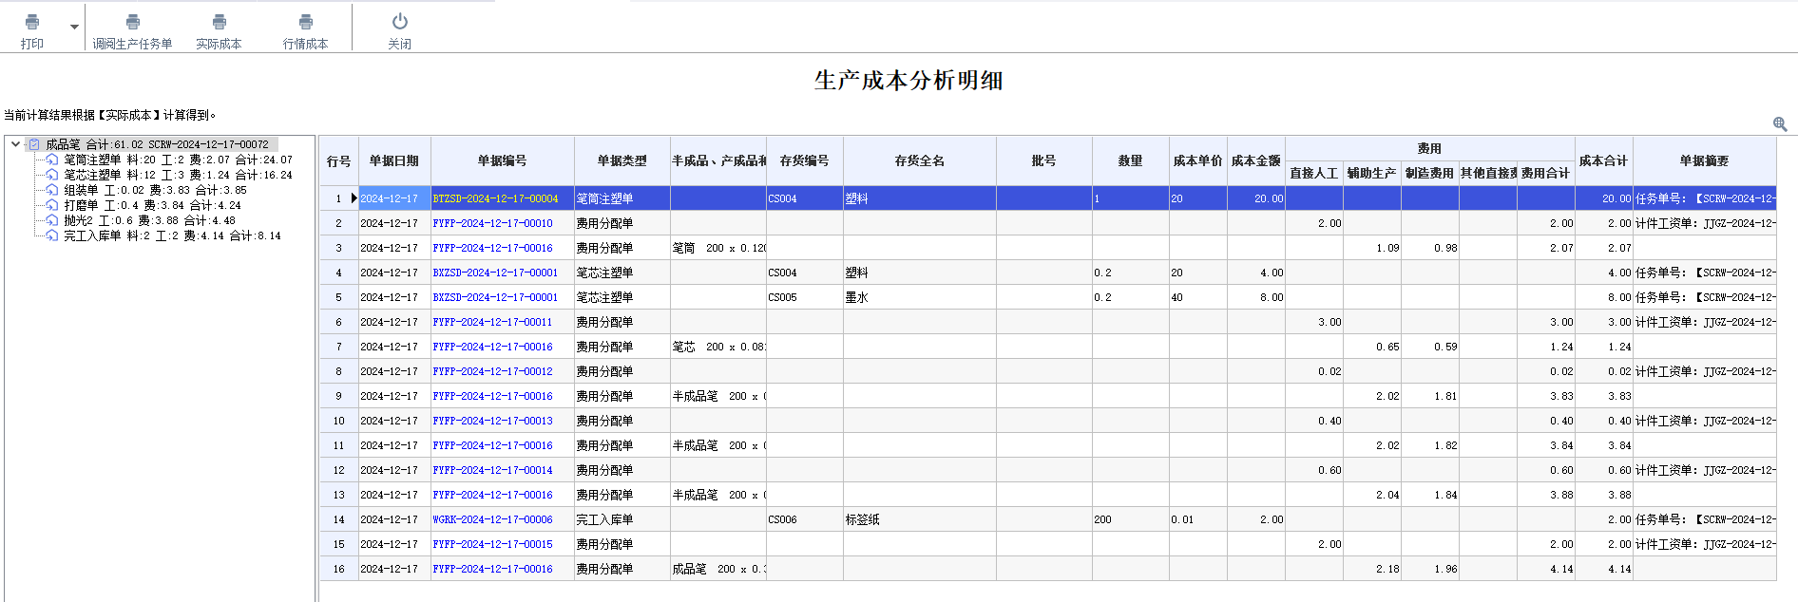The width and height of the screenshot is (1798, 602).
Task: Open BXZSD-2024-12-17-00001 link in row 4
Action: [x=495, y=273]
